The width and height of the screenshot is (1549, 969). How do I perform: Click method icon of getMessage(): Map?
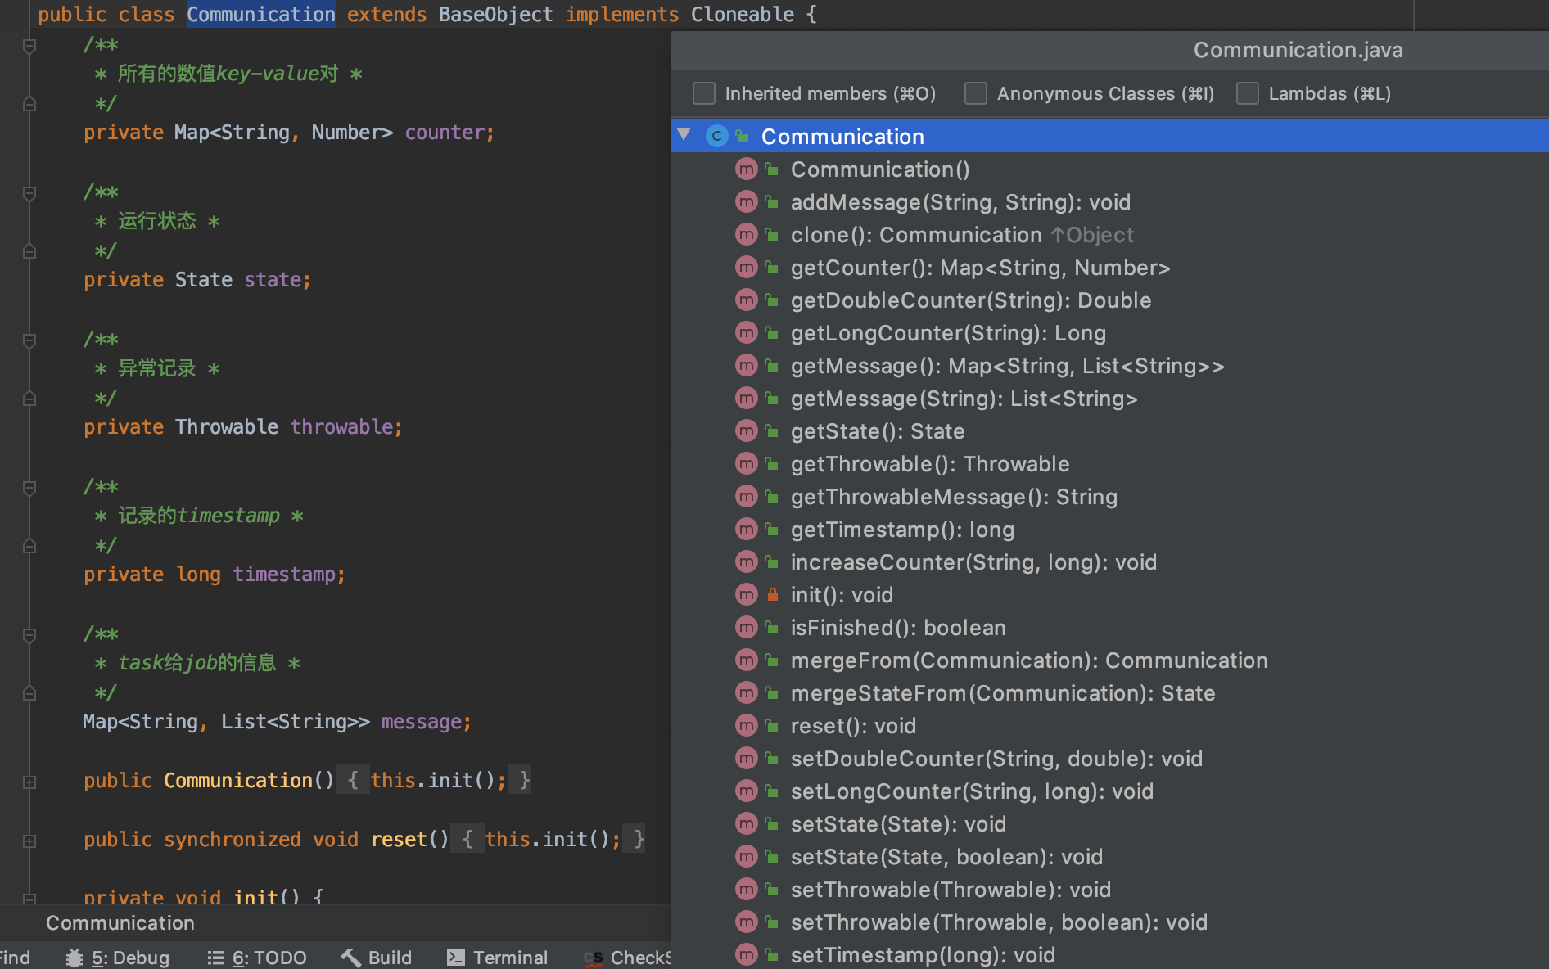tap(746, 365)
